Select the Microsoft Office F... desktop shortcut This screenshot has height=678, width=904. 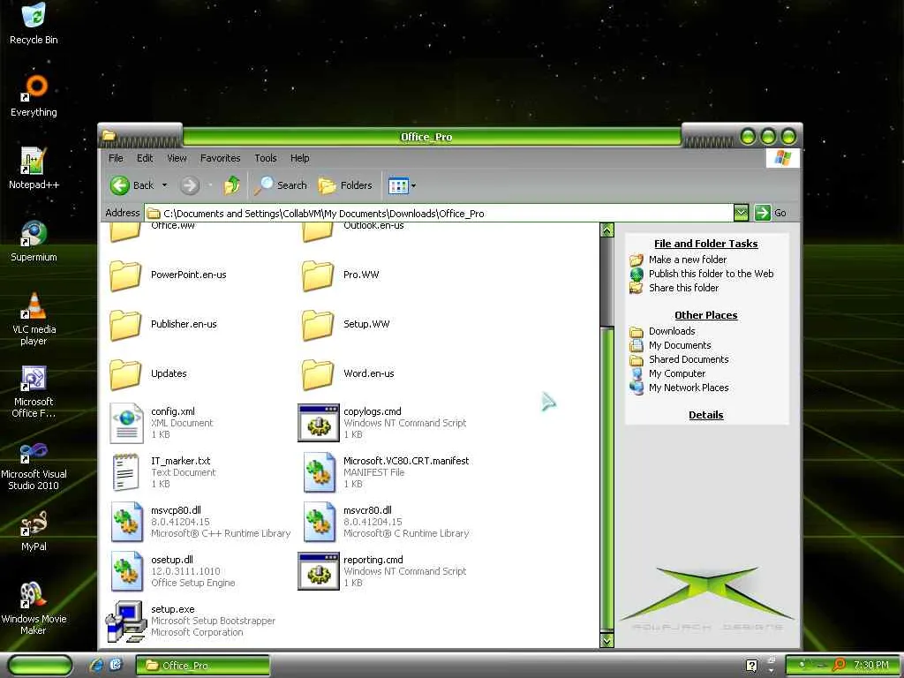tap(34, 391)
